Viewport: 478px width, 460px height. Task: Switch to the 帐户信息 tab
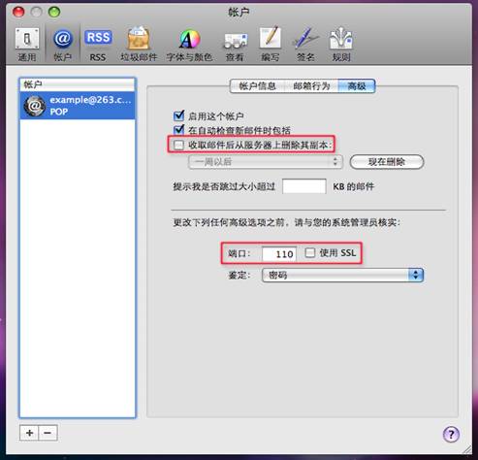(257, 86)
